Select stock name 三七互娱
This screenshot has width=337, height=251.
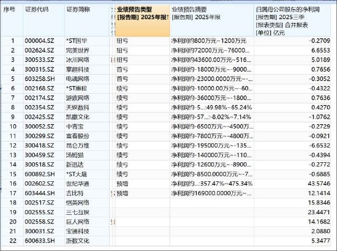pyautogui.click(x=78, y=212)
